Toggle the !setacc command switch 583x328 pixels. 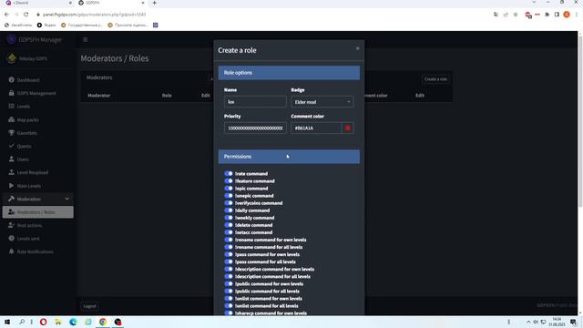229,232
